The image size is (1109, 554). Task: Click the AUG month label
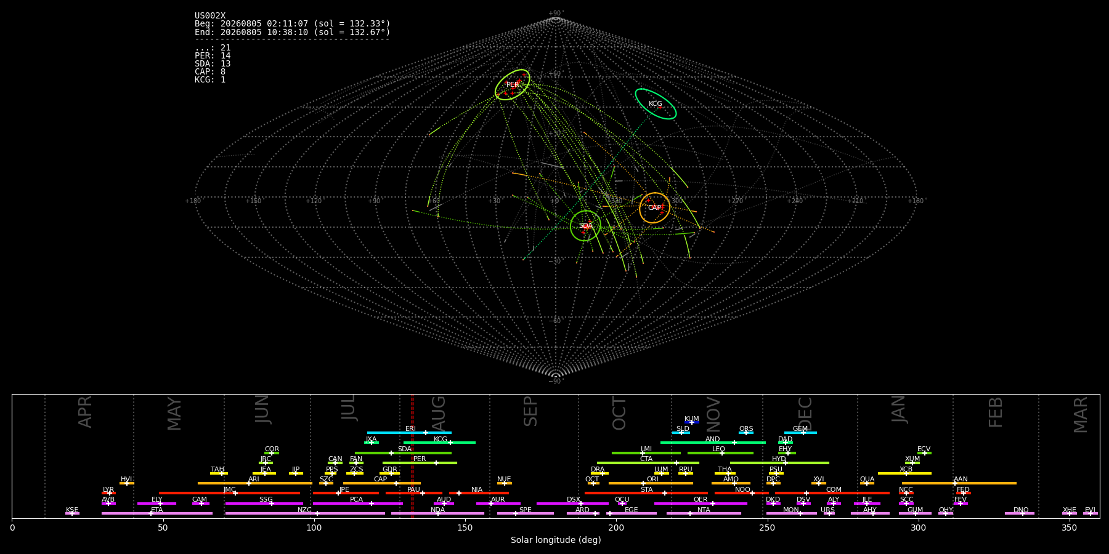pyautogui.click(x=439, y=411)
